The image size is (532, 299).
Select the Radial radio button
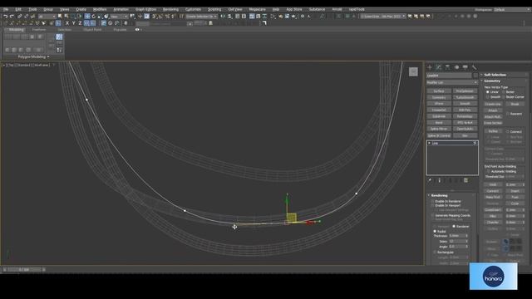pyautogui.click(x=435, y=231)
